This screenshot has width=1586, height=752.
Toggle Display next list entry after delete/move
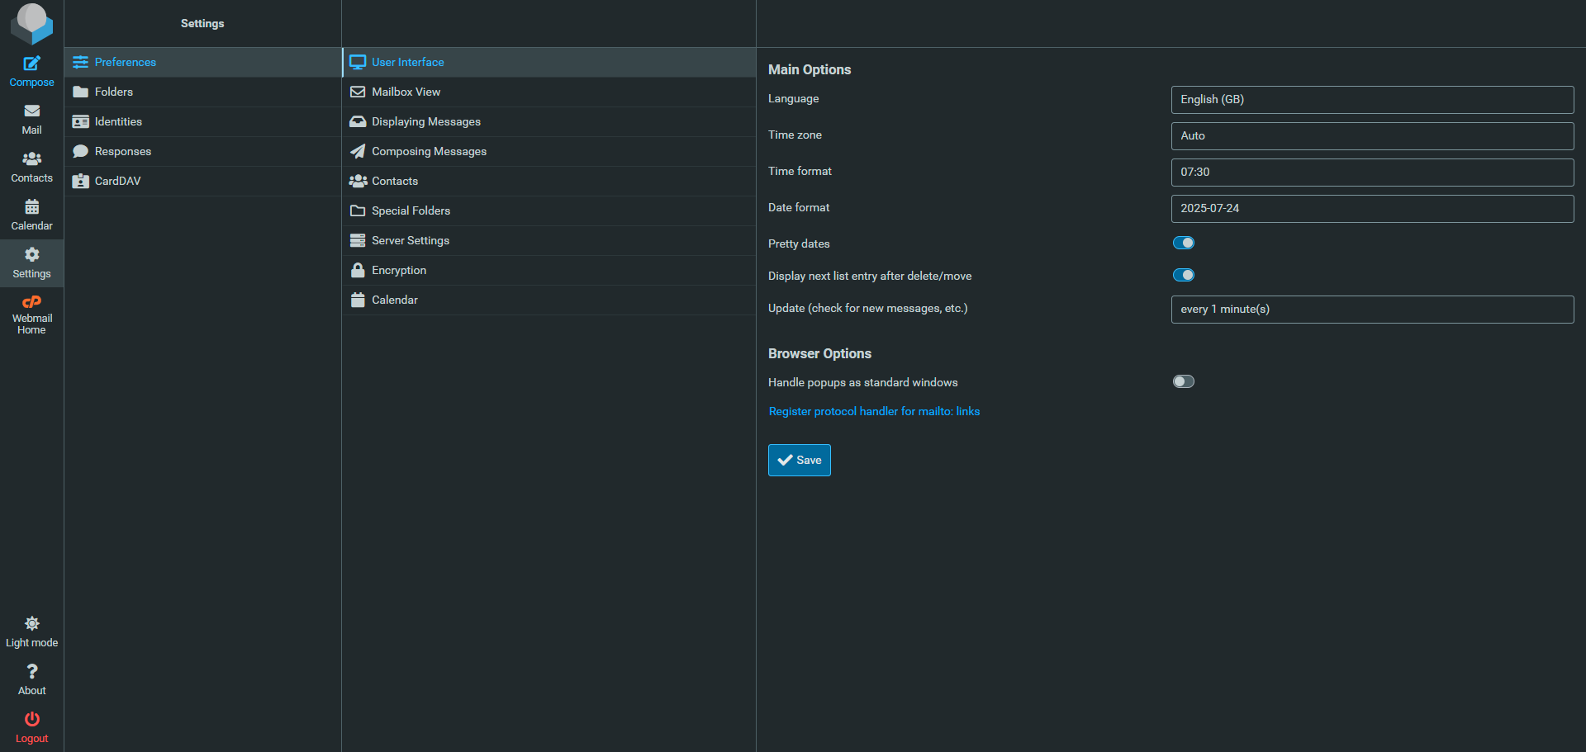point(1183,275)
